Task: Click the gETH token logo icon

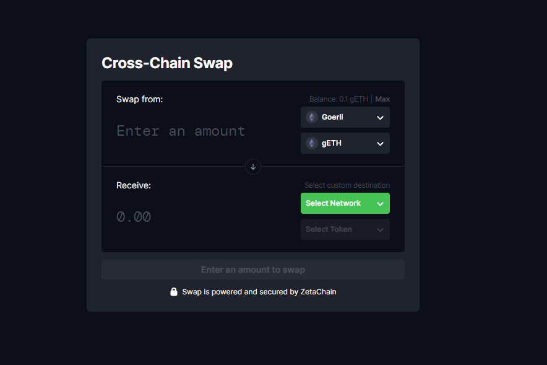Action: click(312, 143)
